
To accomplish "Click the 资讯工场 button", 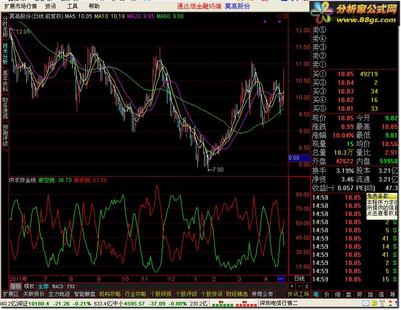I will (x=298, y=294).
